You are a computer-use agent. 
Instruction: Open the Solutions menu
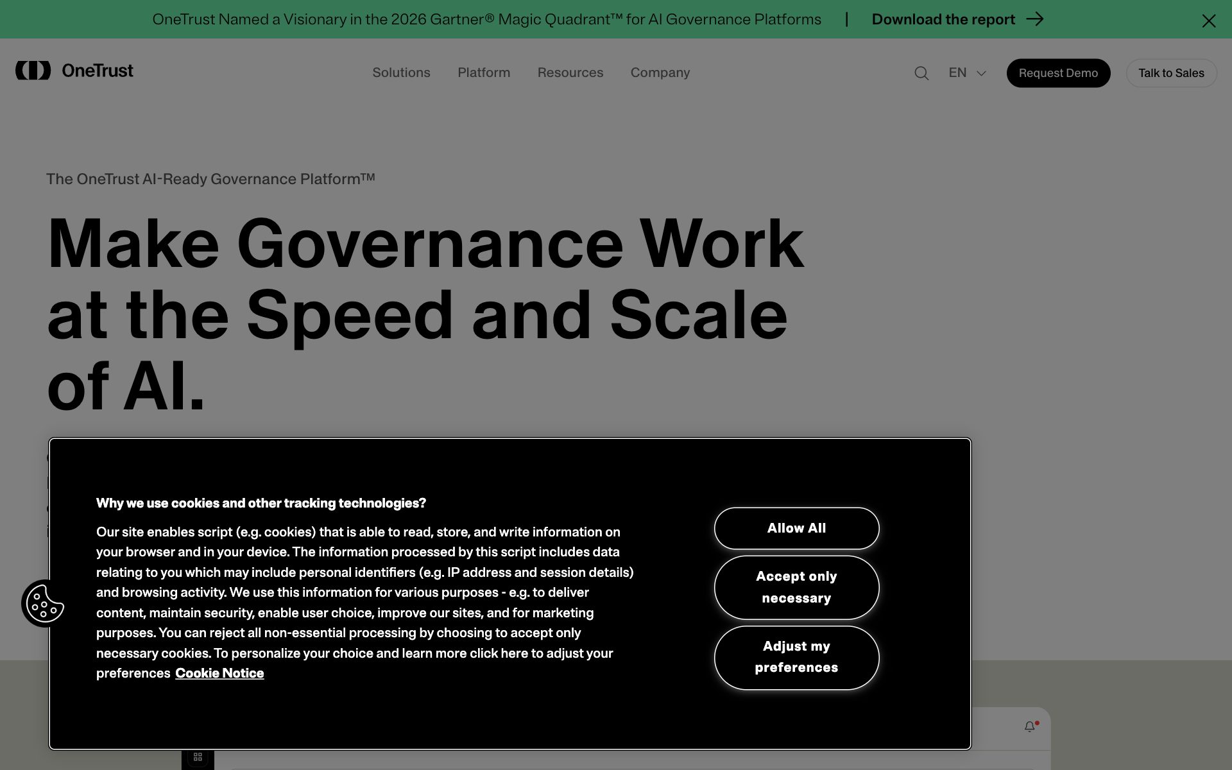click(401, 73)
